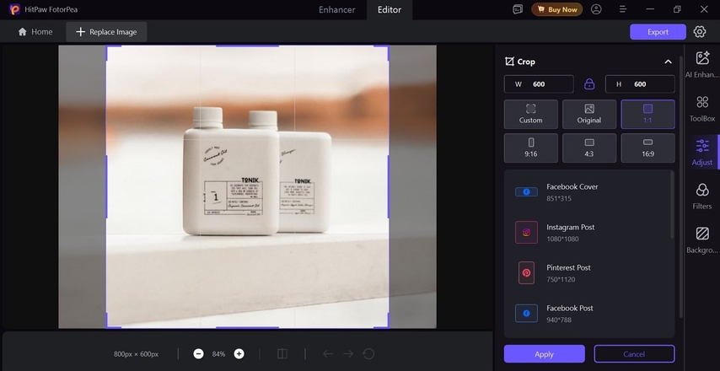Go to Home
Viewport: 720px width, 371px height.
pos(35,32)
